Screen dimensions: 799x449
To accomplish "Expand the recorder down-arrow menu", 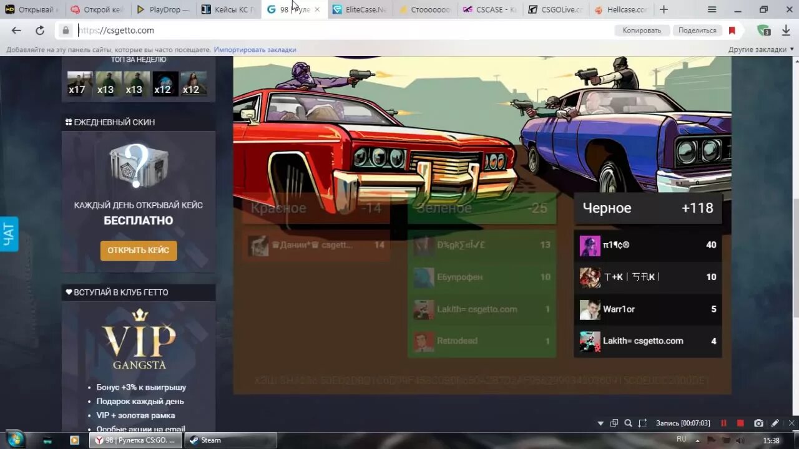I will click(x=600, y=423).
